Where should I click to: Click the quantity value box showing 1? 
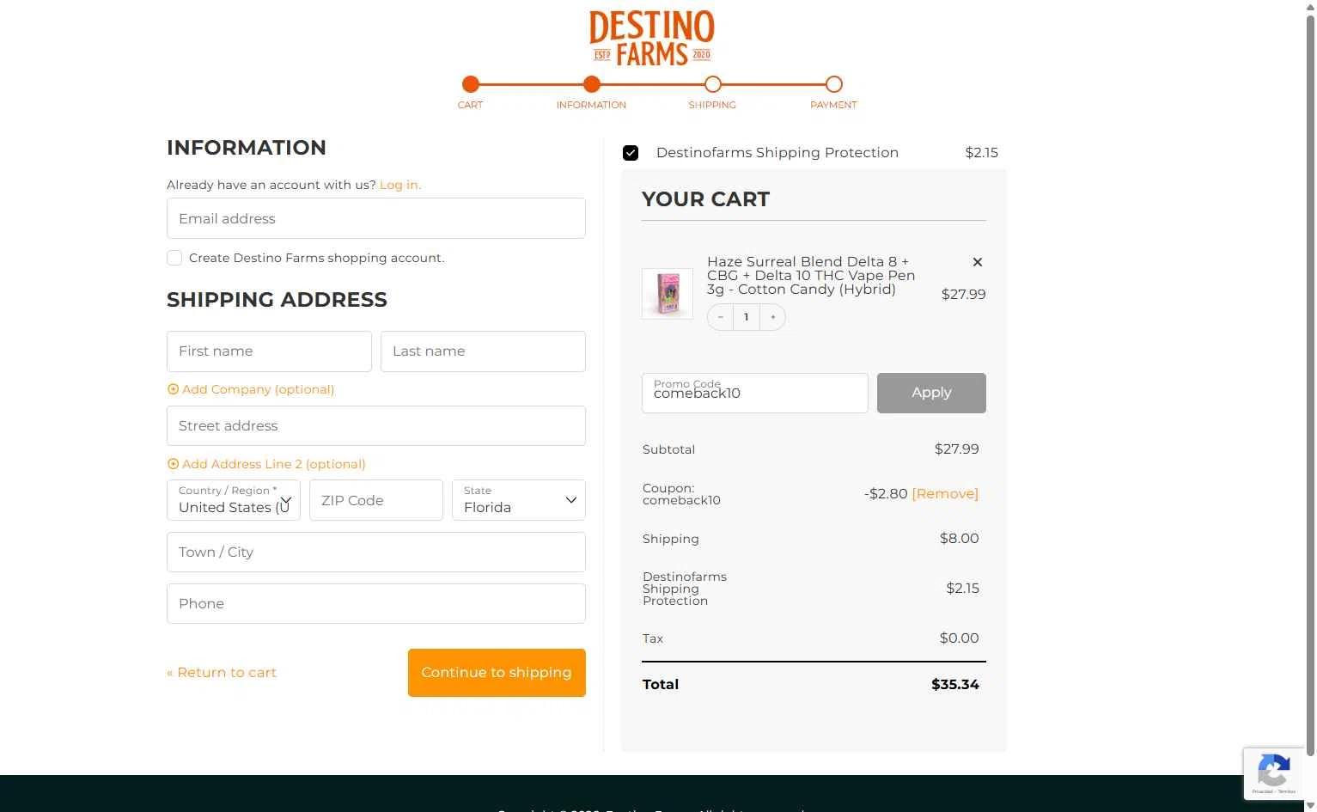point(747,317)
